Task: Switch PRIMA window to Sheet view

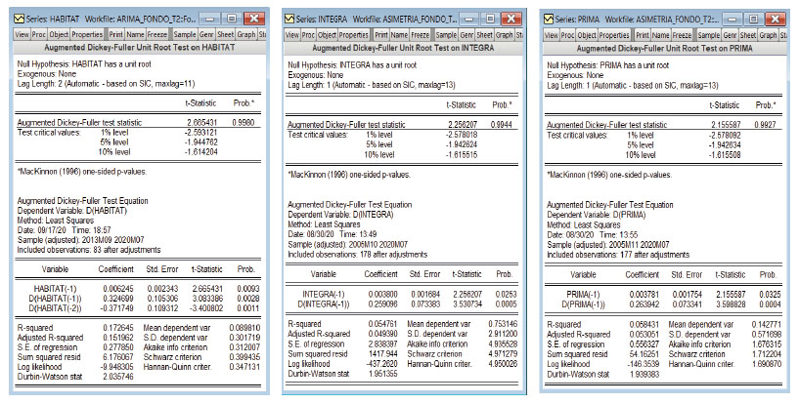Action: coord(748,35)
